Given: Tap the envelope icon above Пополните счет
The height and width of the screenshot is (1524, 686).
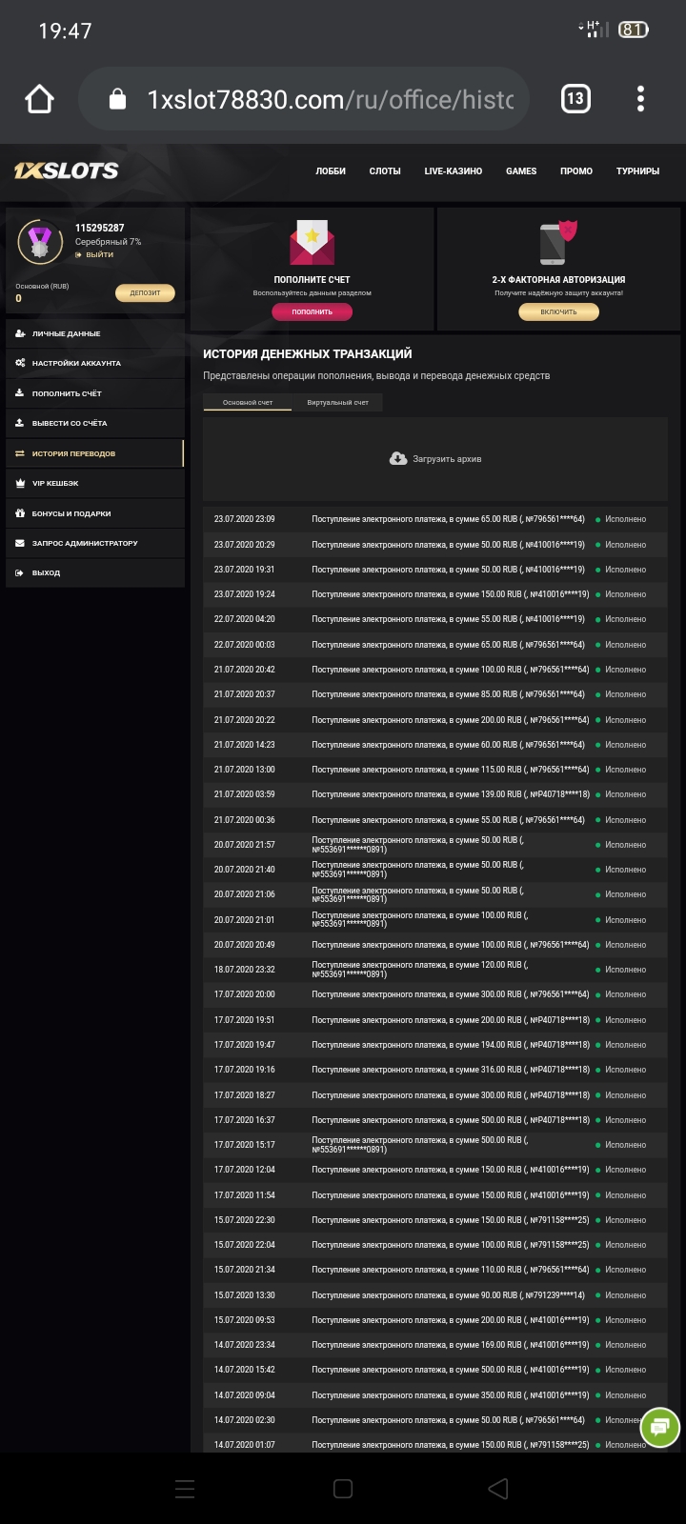Looking at the screenshot, I should pos(312,243).
